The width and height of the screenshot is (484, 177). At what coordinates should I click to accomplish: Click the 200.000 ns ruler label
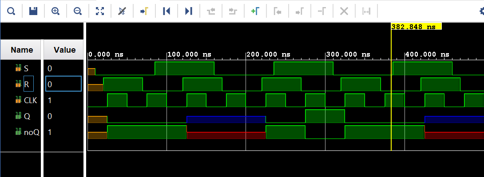pyautogui.click(x=269, y=54)
